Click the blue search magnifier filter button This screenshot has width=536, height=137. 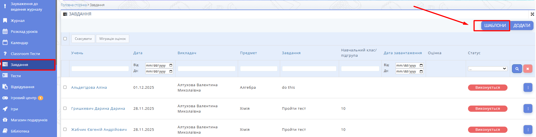[517, 69]
